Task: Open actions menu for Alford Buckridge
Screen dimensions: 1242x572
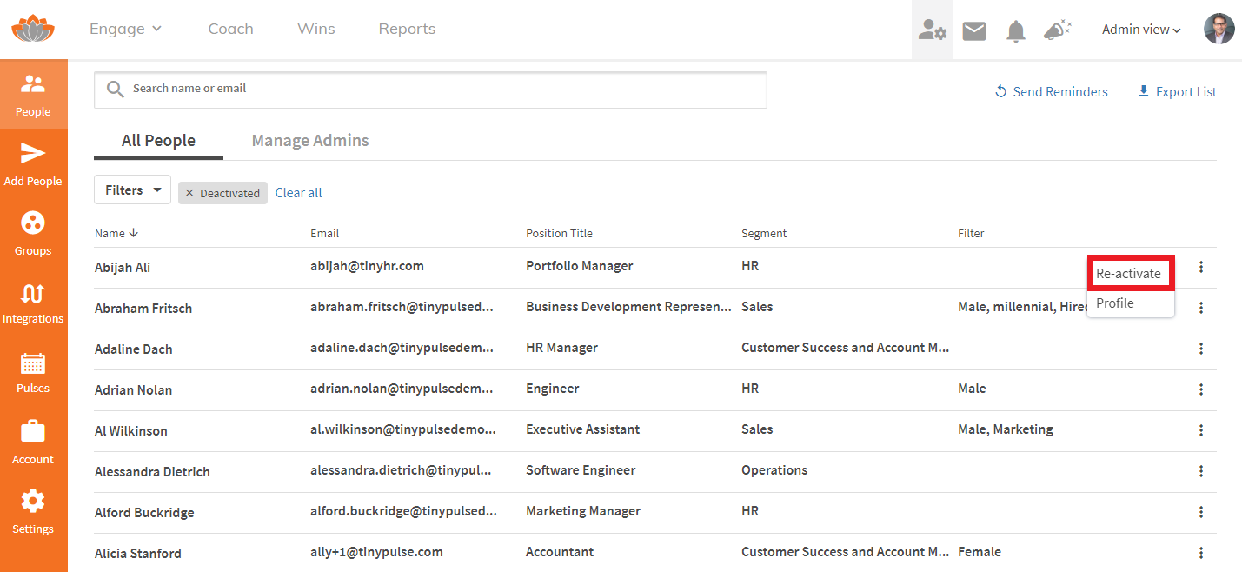Action: click(1201, 512)
